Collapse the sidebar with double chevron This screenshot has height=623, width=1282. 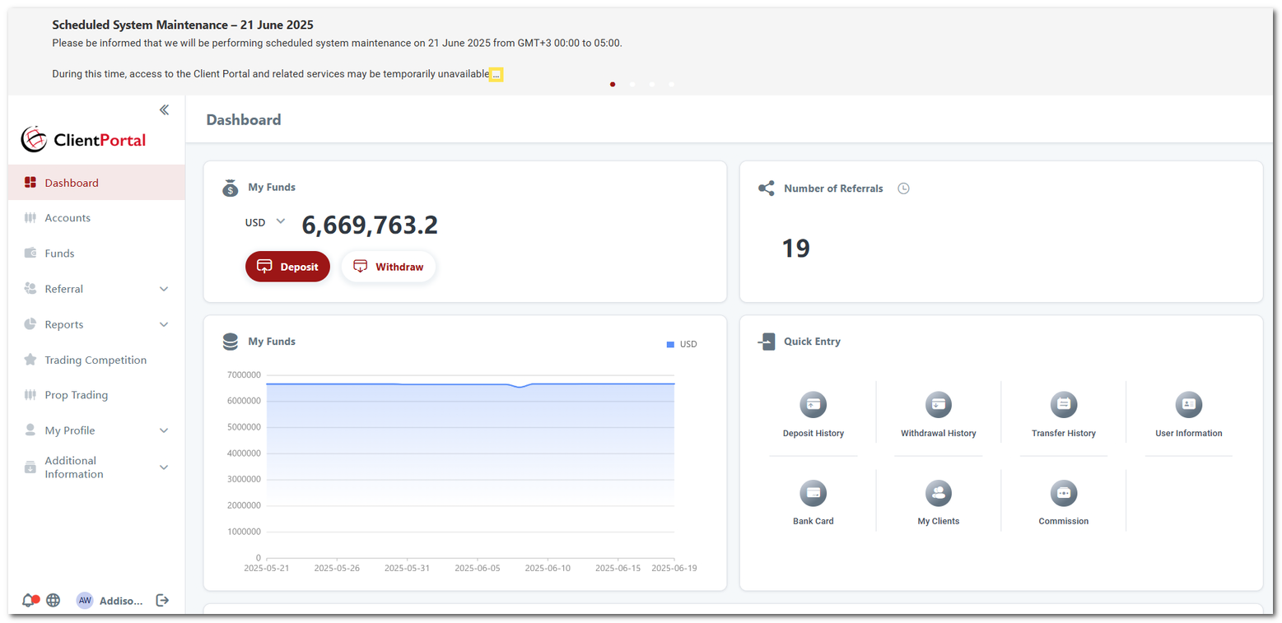164,110
